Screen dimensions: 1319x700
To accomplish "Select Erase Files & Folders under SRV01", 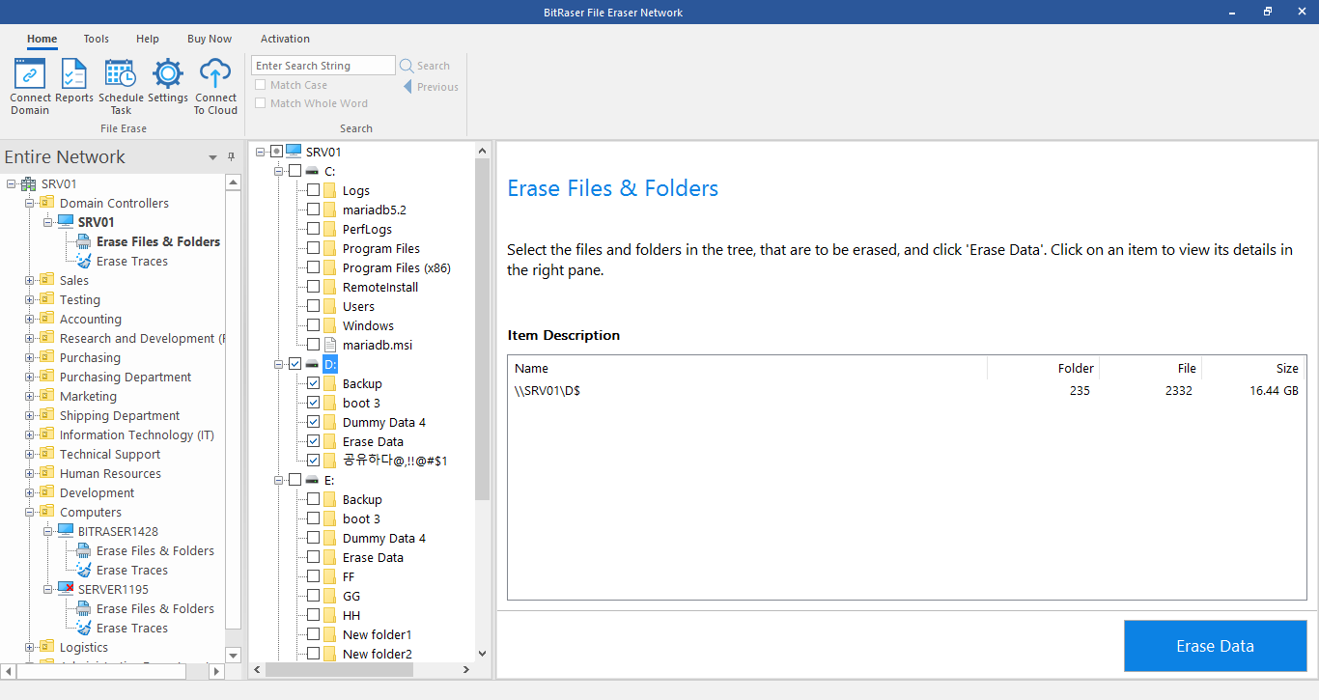I will (x=158, y=241).
